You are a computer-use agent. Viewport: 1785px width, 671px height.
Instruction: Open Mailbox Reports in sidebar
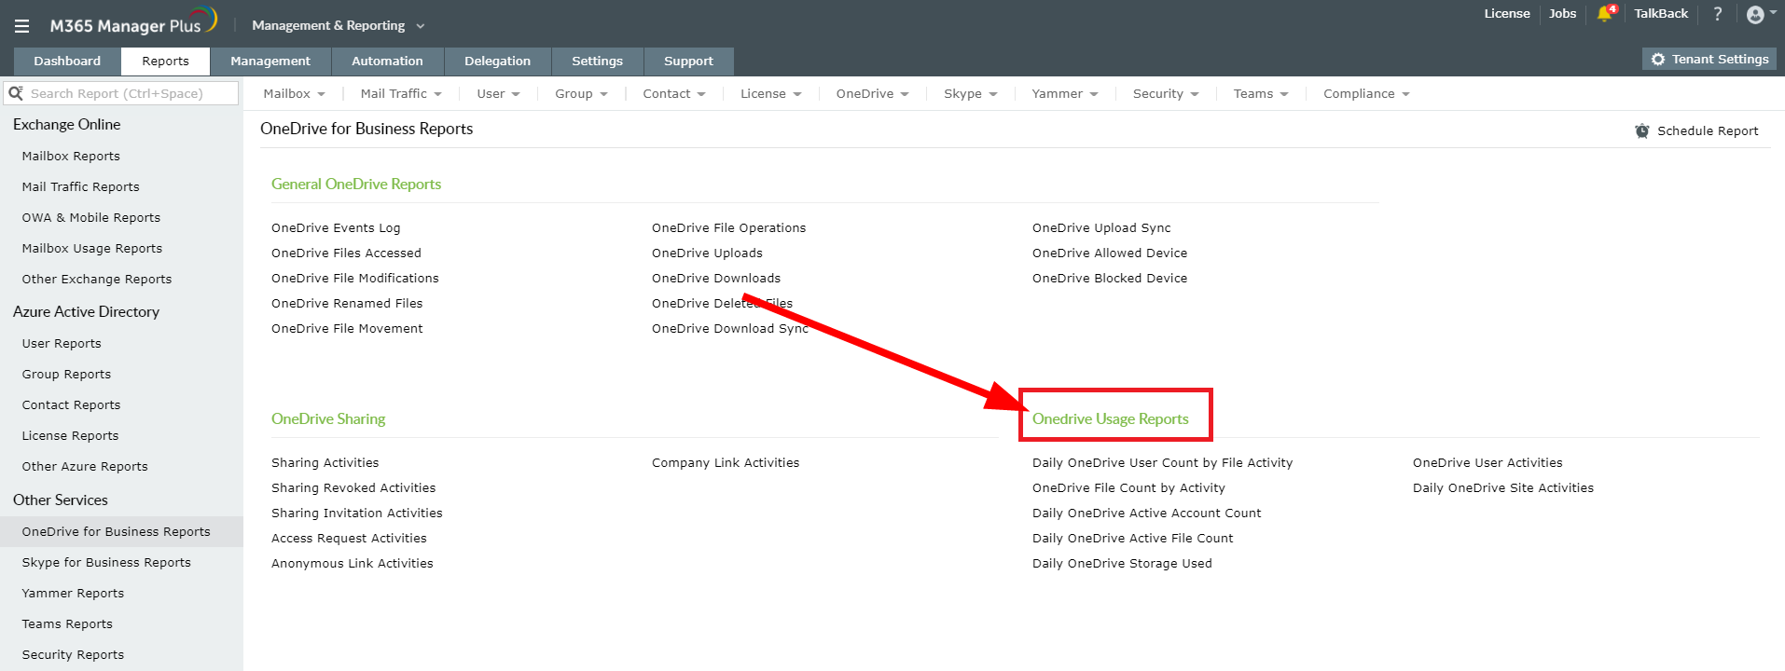71,157
